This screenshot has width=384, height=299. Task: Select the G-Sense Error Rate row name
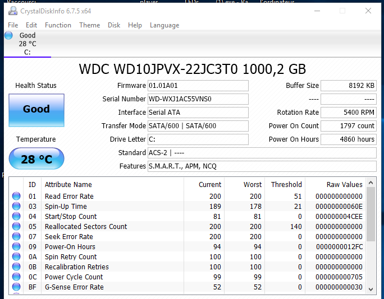[x=74, y=287]
